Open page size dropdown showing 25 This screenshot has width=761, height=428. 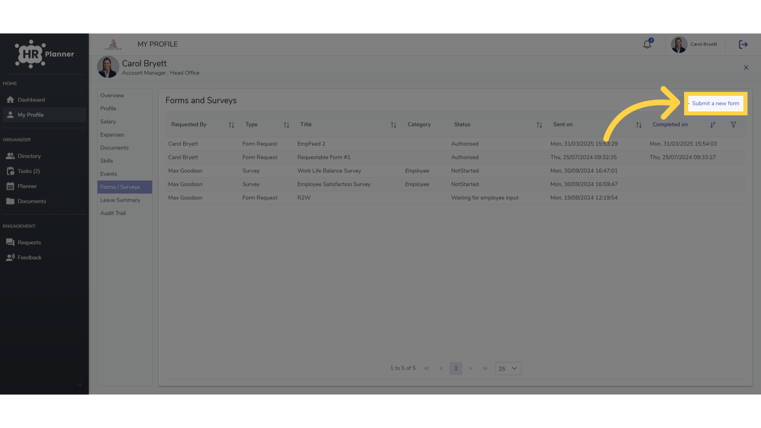point(508,369)
